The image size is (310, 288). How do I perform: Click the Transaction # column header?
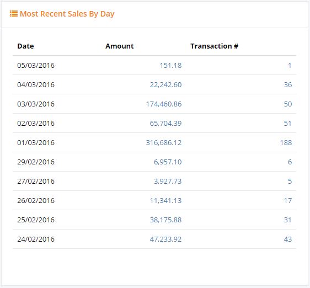point(215,46)
